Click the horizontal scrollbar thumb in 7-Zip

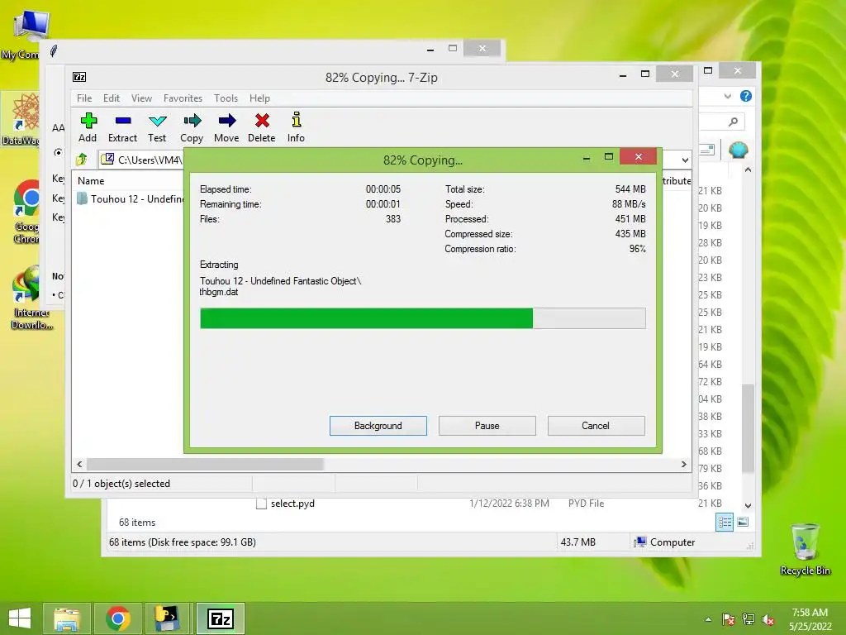click(x=205, y=465)
